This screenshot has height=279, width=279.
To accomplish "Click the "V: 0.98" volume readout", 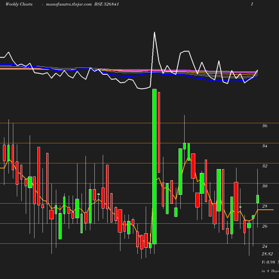I will [268, 262].
